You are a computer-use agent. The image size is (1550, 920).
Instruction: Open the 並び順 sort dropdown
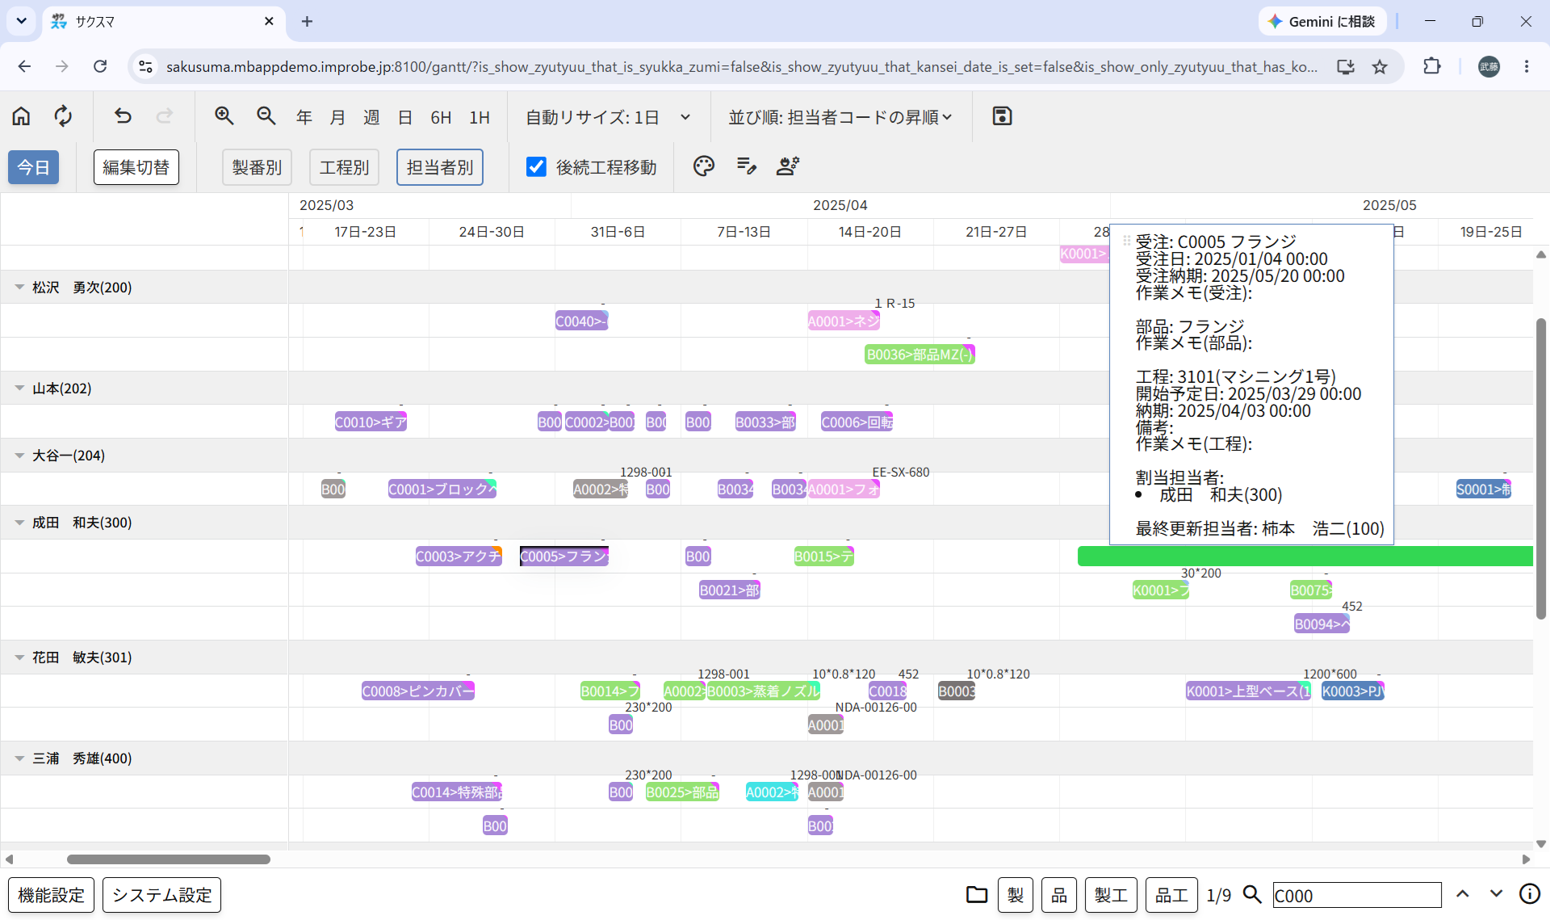pyautogui.click(x=840, y=117)
